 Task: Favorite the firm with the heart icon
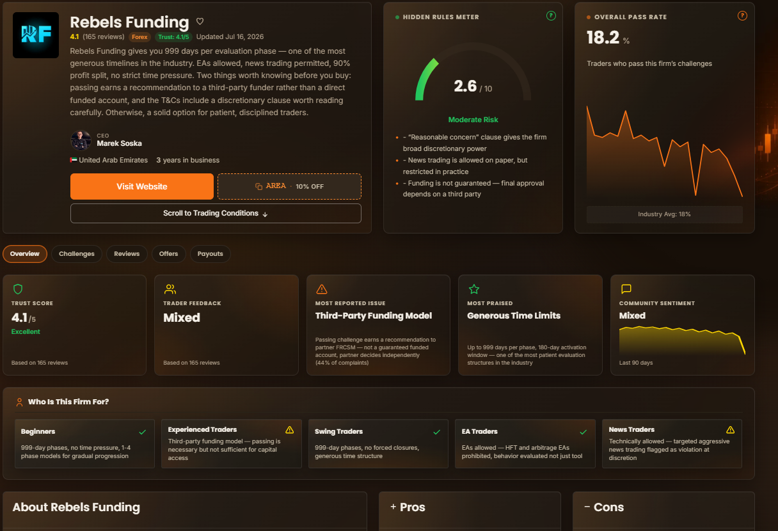coord(200,22)
